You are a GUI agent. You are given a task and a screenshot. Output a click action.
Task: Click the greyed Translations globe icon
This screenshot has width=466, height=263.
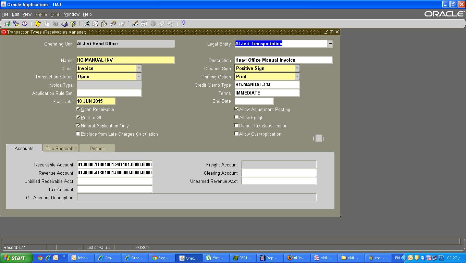point(153,24)
